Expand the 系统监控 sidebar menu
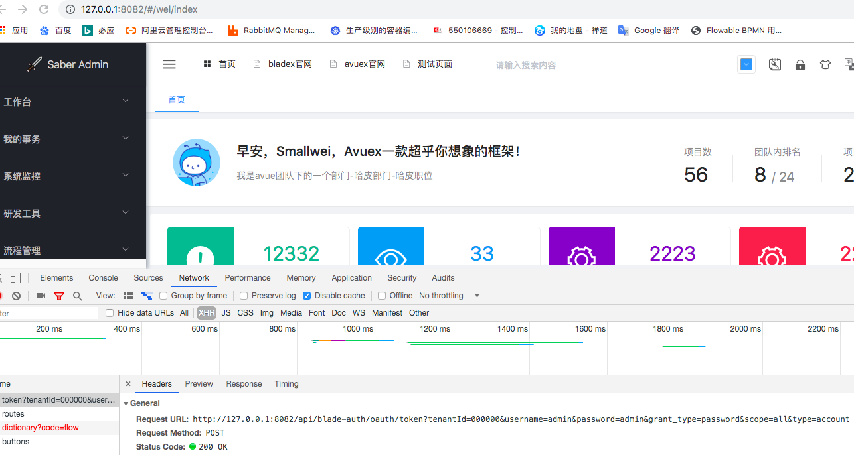This screenshot has height=455, width=854. coord(73,176)
